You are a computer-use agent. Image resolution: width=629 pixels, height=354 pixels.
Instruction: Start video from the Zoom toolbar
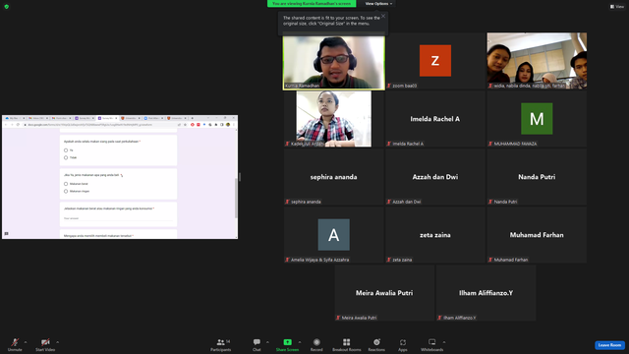pyautogui.click(x=45, y=344)
